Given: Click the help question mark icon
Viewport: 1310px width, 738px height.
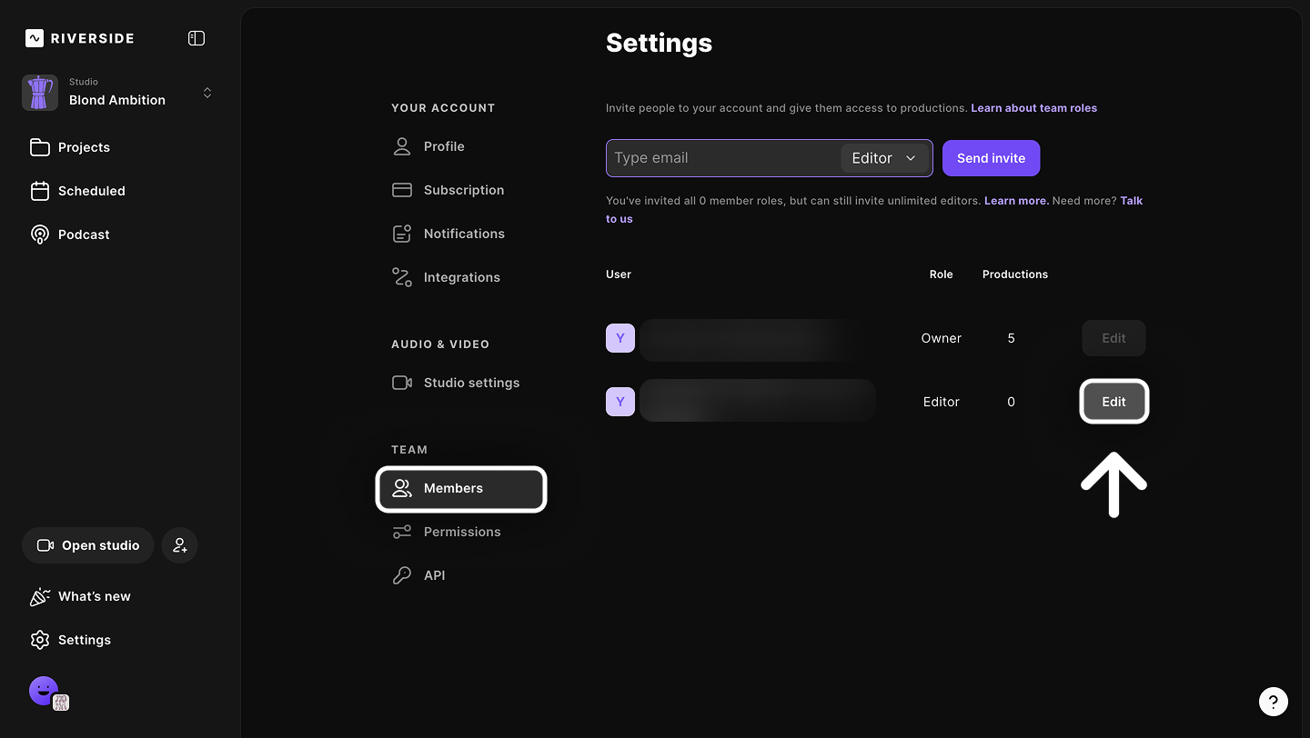Looking at the screenshot, I should (x=1273, y=702).
